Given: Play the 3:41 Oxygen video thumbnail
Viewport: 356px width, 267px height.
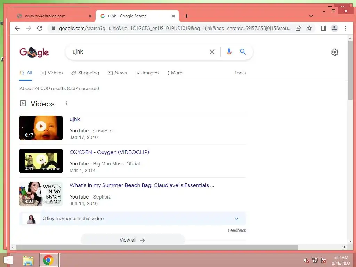Looking at the screenshot, I should (41, 161).
